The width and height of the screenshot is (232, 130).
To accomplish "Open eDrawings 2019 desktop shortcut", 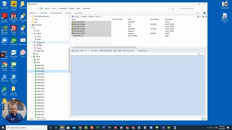I will pyautogui.click(x=4, y=30).
